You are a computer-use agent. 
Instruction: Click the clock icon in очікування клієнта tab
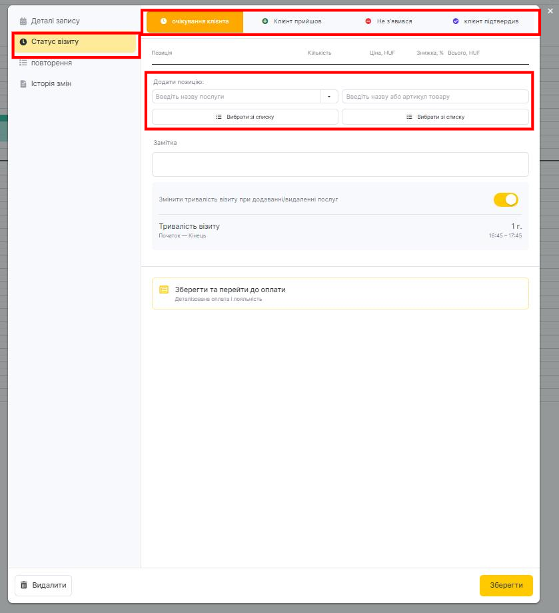(163, 21)
